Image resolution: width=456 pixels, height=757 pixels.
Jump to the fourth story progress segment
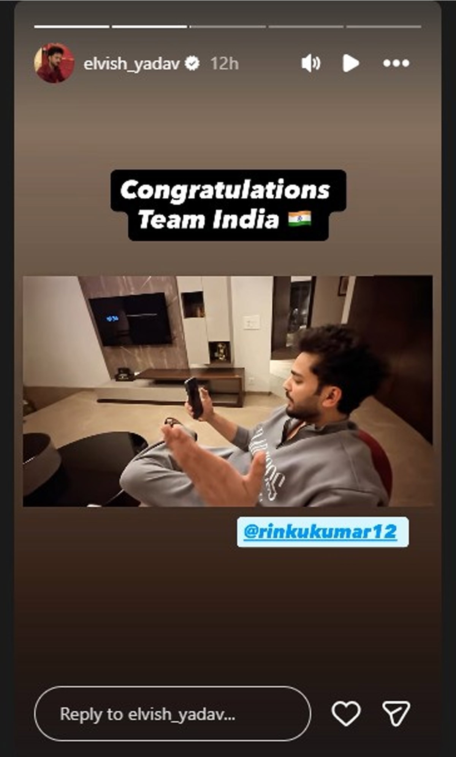pos(306,27)
